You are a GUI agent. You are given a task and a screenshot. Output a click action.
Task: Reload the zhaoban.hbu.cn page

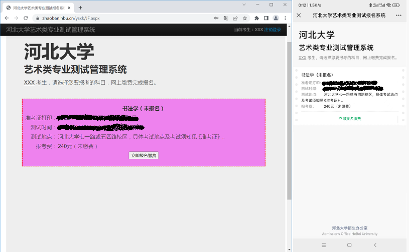[26, 18]
